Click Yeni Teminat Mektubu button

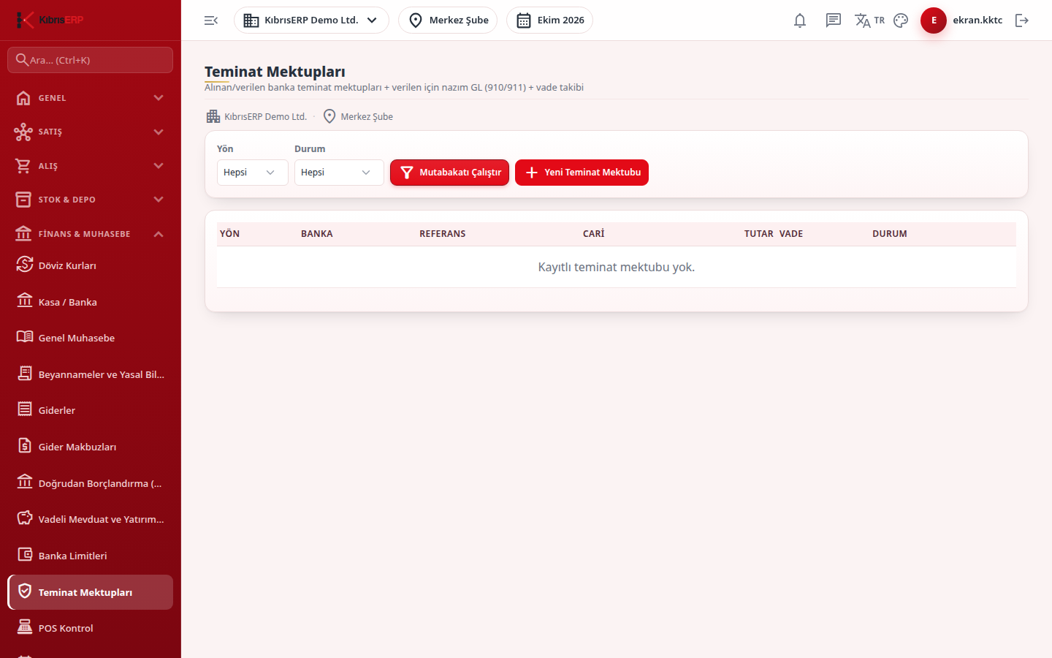(x=582, y=173)
